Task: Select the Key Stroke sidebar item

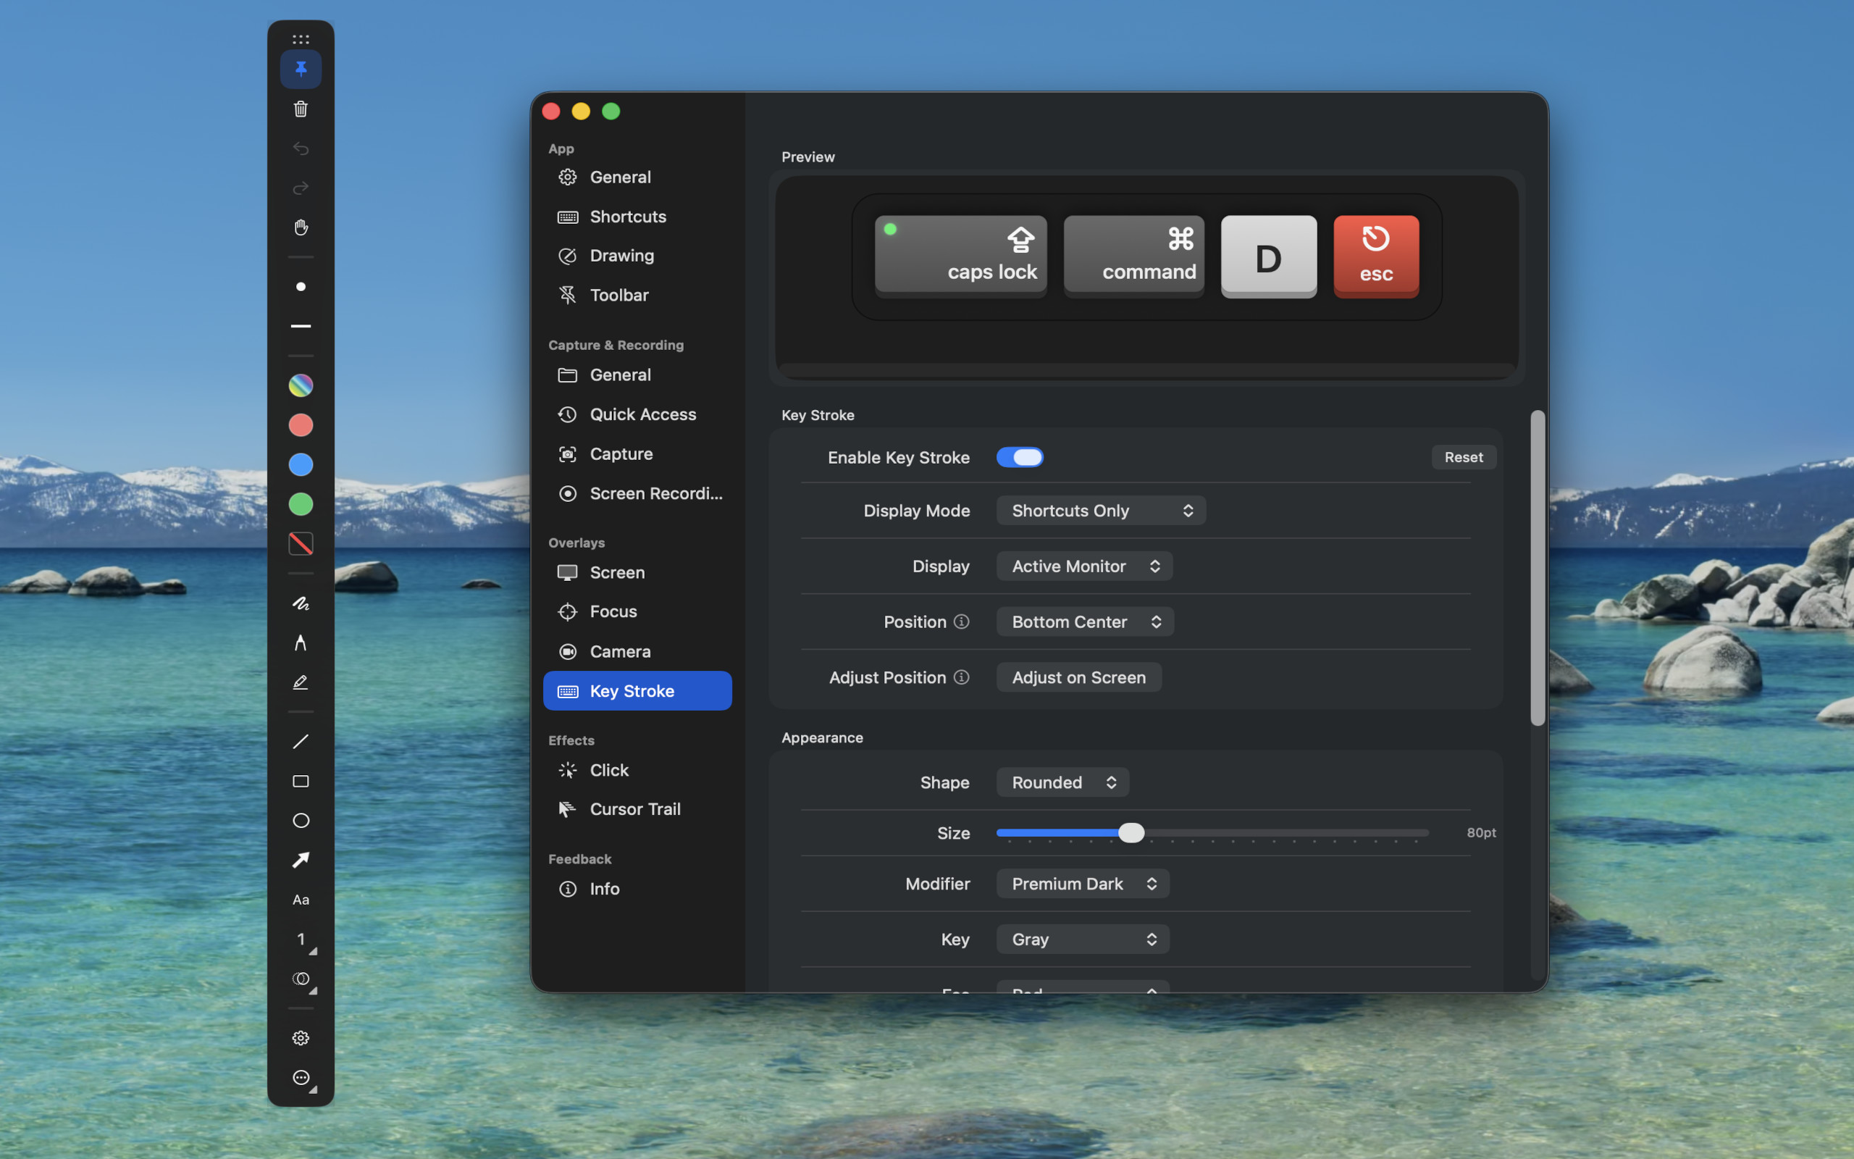Action: click(637, 691)
